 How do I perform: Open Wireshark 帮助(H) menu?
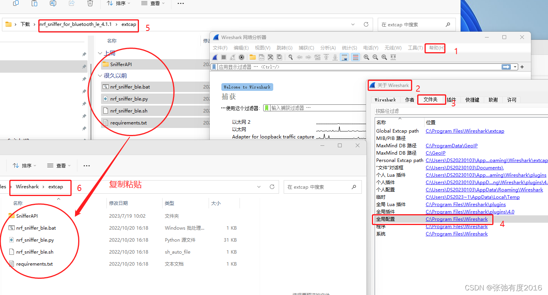click(437, 48)
